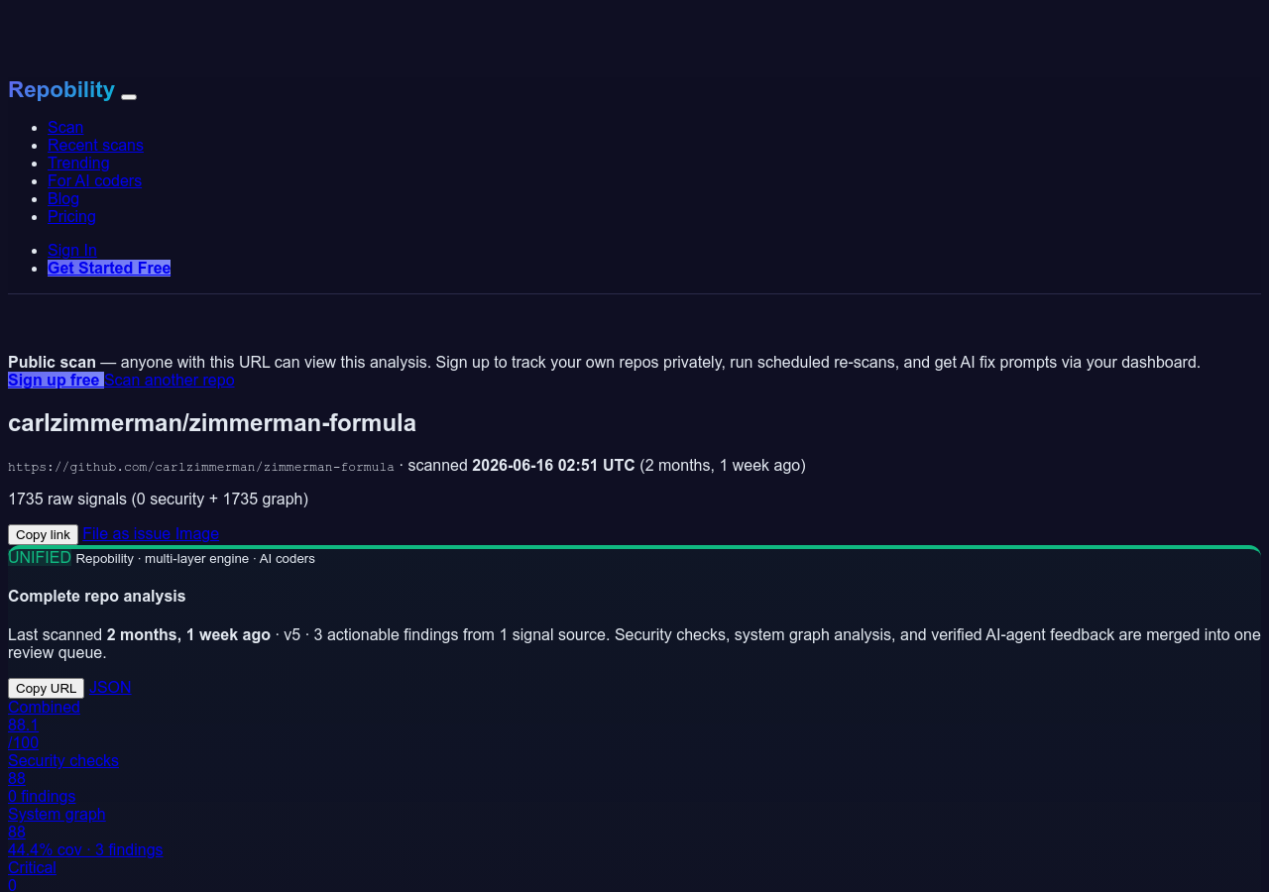The image size is (1269, 892).
Task: Click the UNIFIED badge label
Action: point(40,557)
